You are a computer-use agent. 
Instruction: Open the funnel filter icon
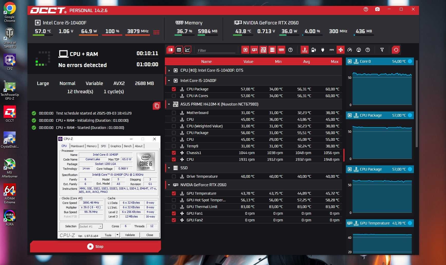pyautogui.click(x=382, y=50)
